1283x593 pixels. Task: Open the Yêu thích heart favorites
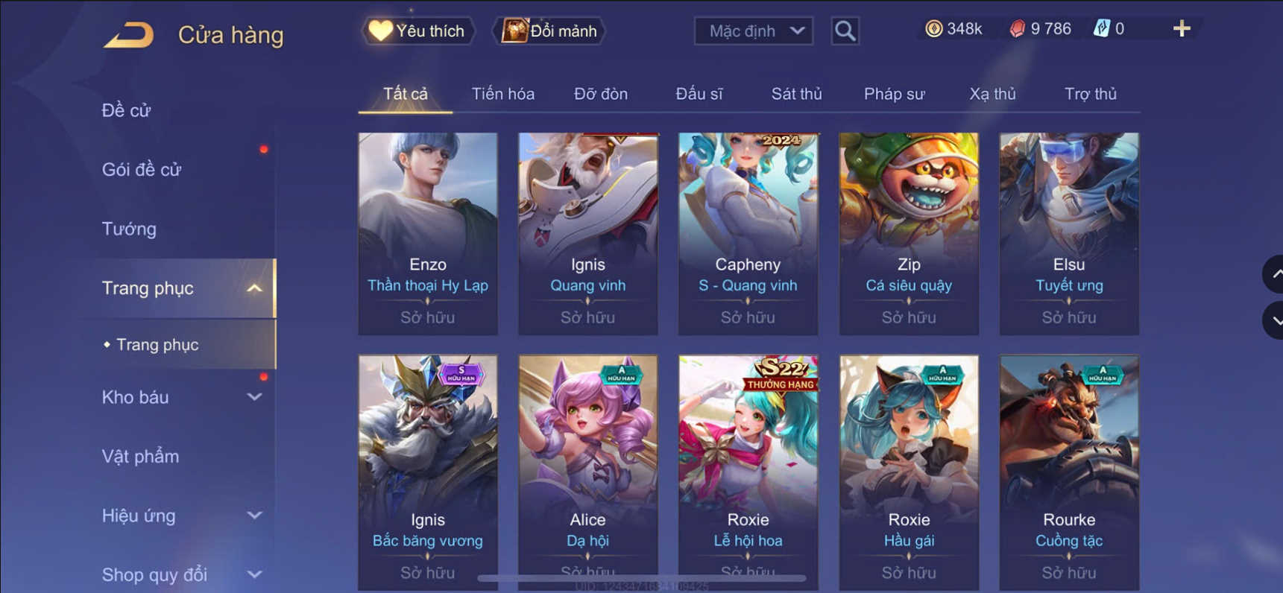click(418, 31)
